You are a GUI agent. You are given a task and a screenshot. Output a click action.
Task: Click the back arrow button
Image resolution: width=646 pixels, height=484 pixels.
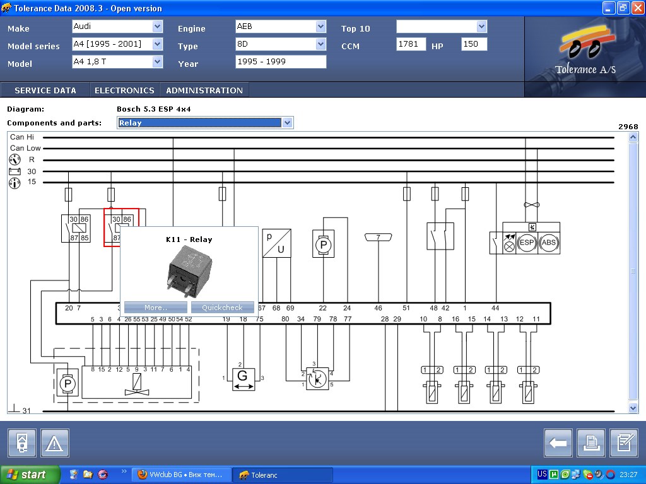click(558, 443)
